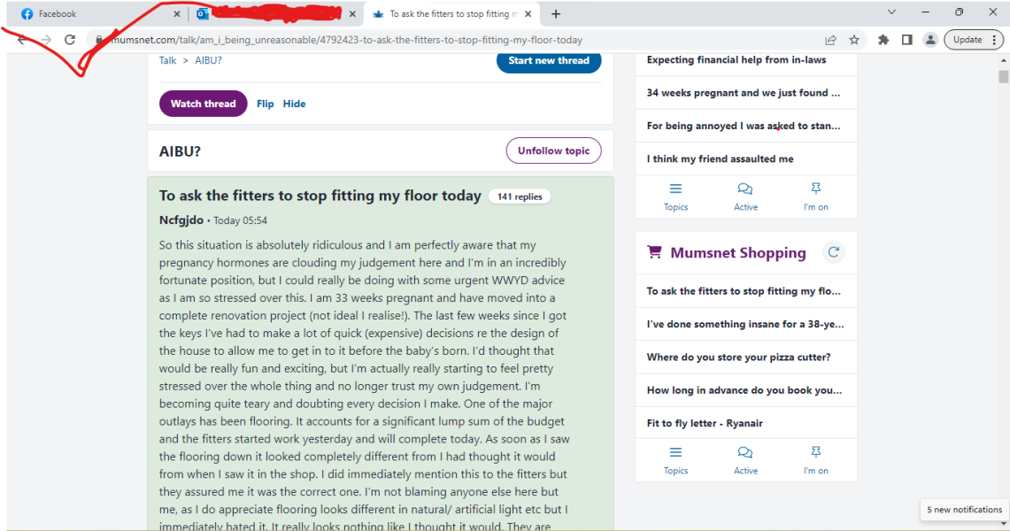1010x531 pixels.
Task: Open Topics icon in Mumsnet Shopping panel
Action: [x=675, y=452]
